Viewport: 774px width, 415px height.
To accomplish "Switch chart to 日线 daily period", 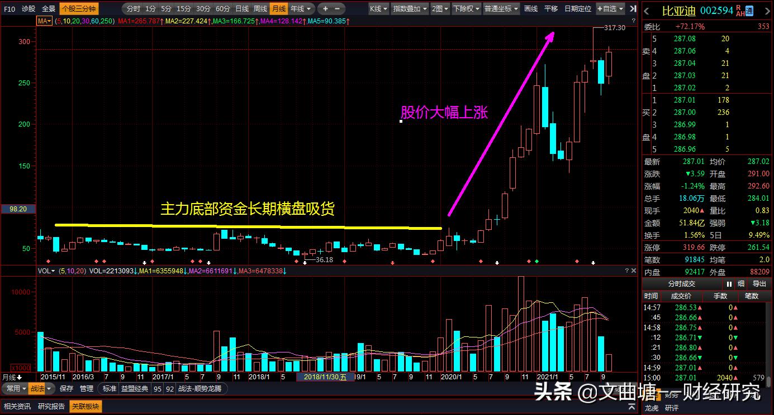I will [x=243, y=8].
